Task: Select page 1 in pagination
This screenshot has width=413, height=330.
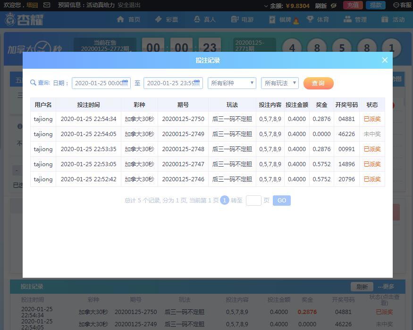Action: tap(225, 201)
